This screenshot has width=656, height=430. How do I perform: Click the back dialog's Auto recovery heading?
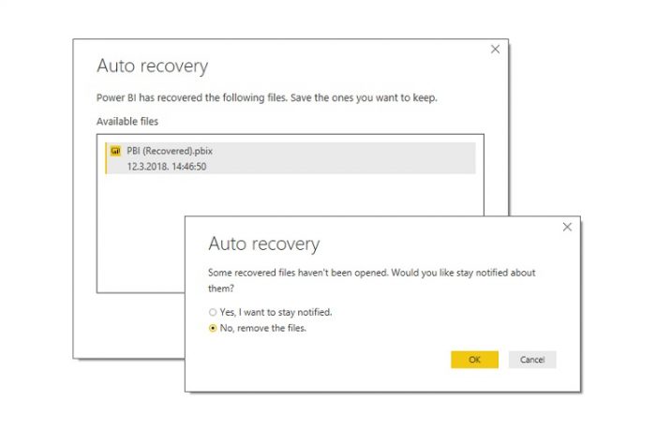152,67
